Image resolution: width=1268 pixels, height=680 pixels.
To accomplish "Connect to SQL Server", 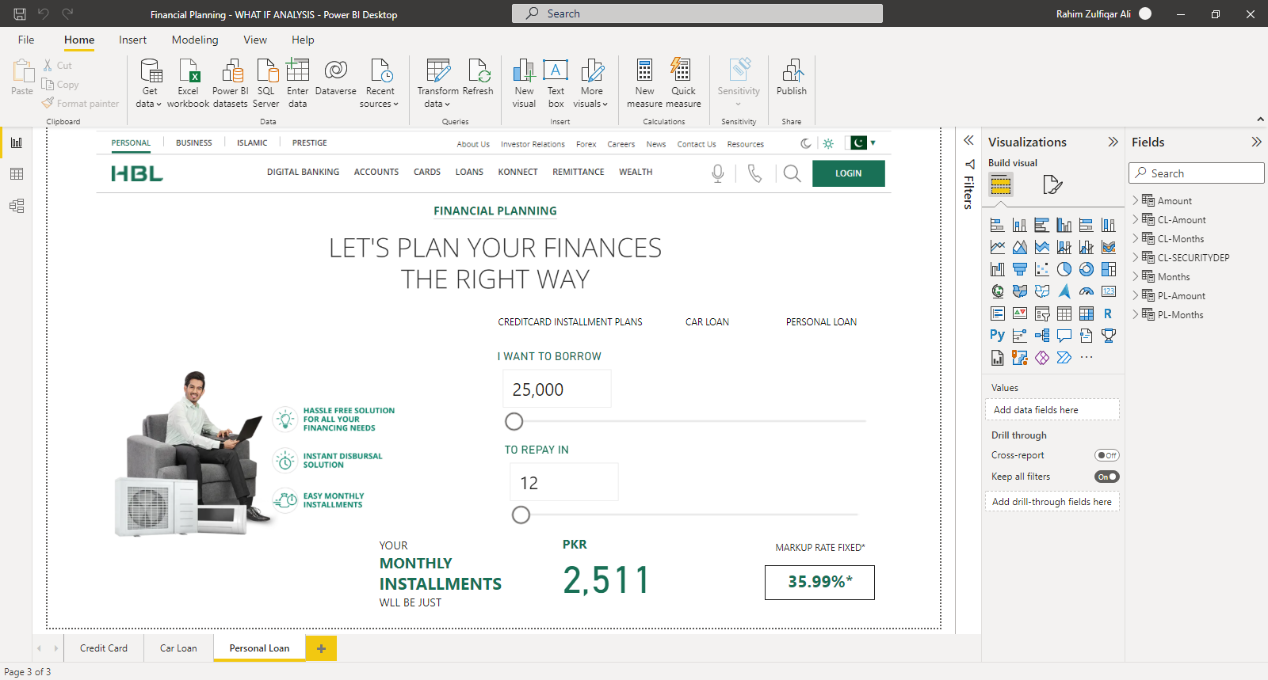I will 266,83.
